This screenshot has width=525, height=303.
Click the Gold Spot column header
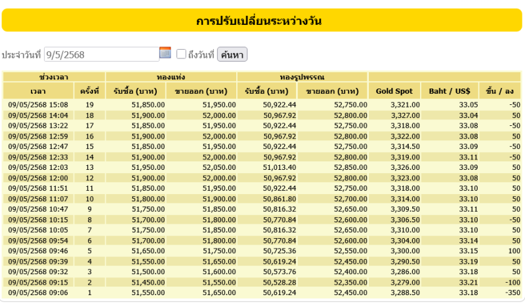pos(394,91)
